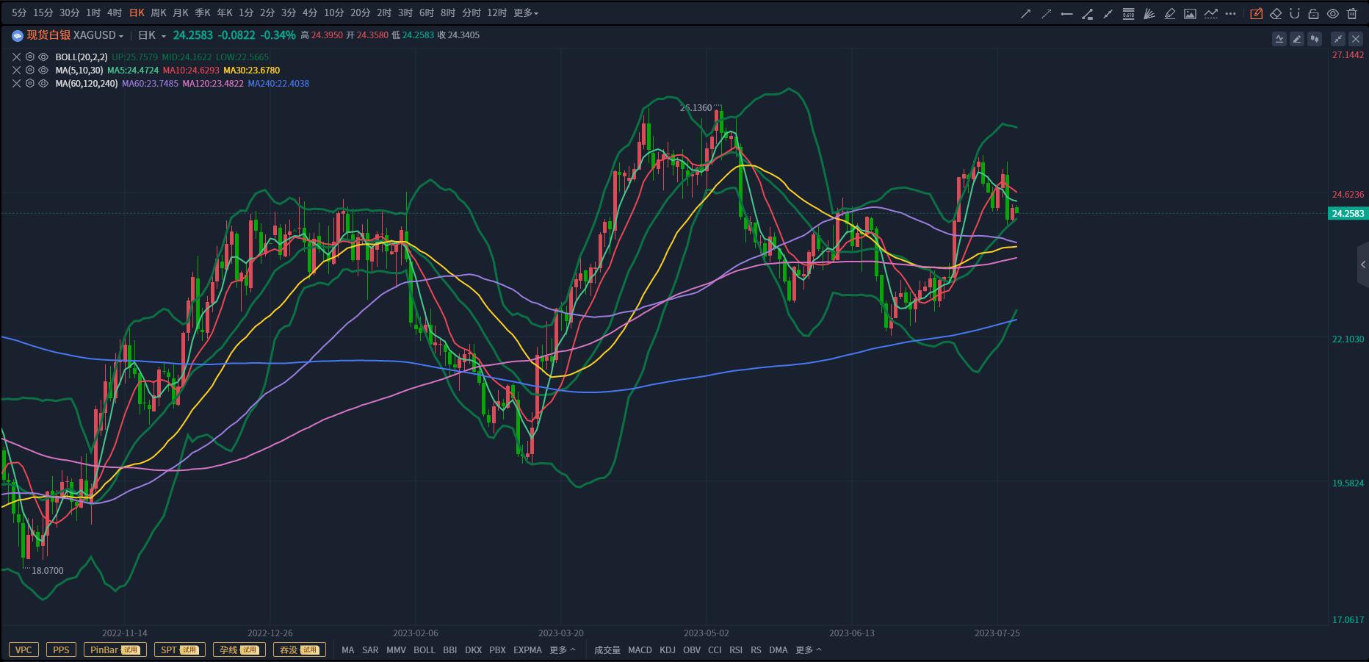The height and width of the screenshot is (662, 1369).
Task: Pick the eraser drawing tool
Action: coord(1276,13)
